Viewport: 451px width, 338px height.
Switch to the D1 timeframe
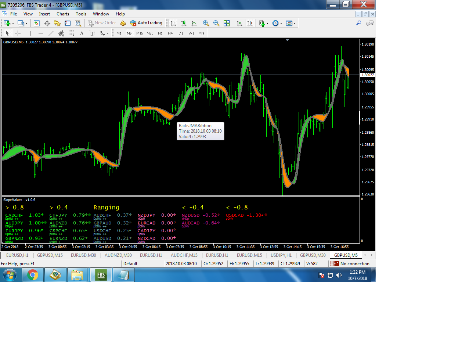click(181, 33)
